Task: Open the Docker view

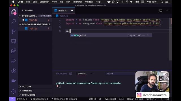Action: (x=14, y=81)
